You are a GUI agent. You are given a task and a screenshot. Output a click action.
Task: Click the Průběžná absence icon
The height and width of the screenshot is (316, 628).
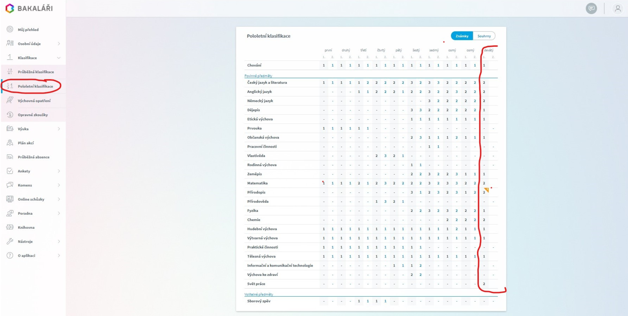pos(10,157)
